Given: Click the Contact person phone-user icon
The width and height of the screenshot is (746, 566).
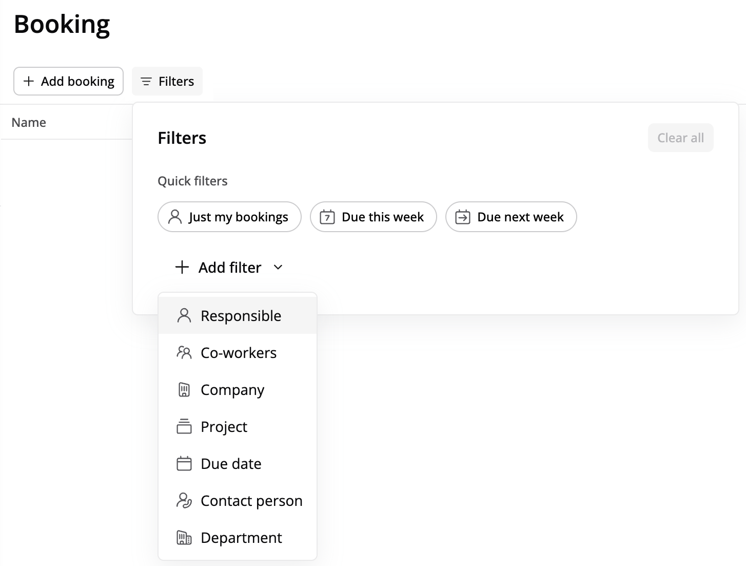Looking at the screenshot, I should click(184, 501).
